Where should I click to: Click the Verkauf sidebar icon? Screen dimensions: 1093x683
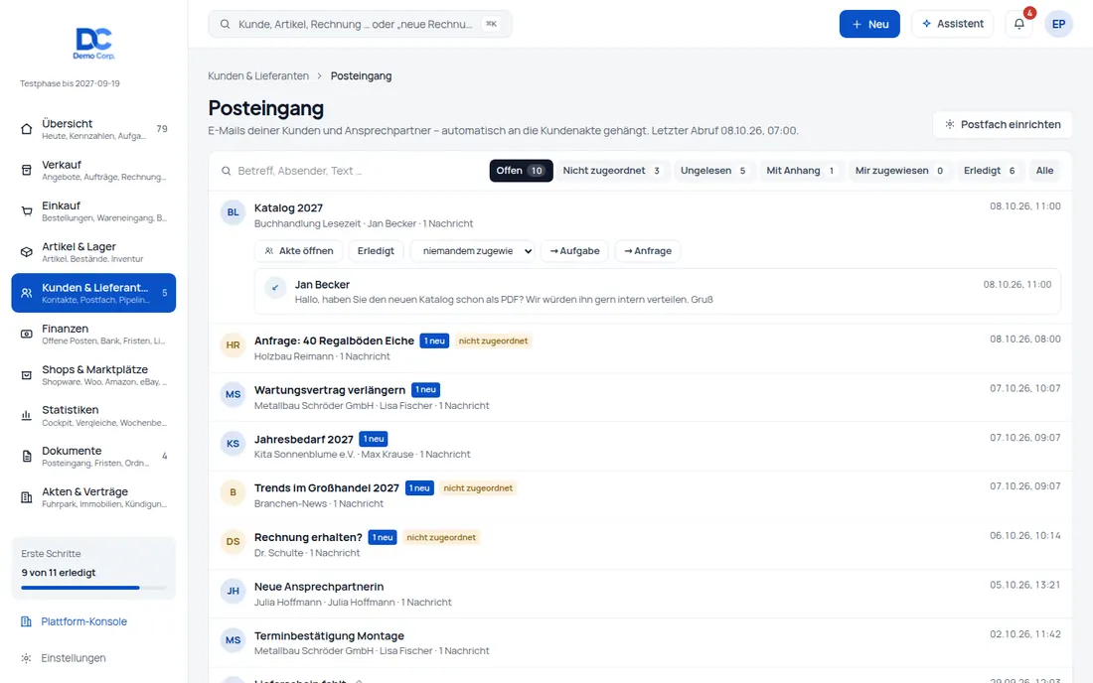(27, 170)
